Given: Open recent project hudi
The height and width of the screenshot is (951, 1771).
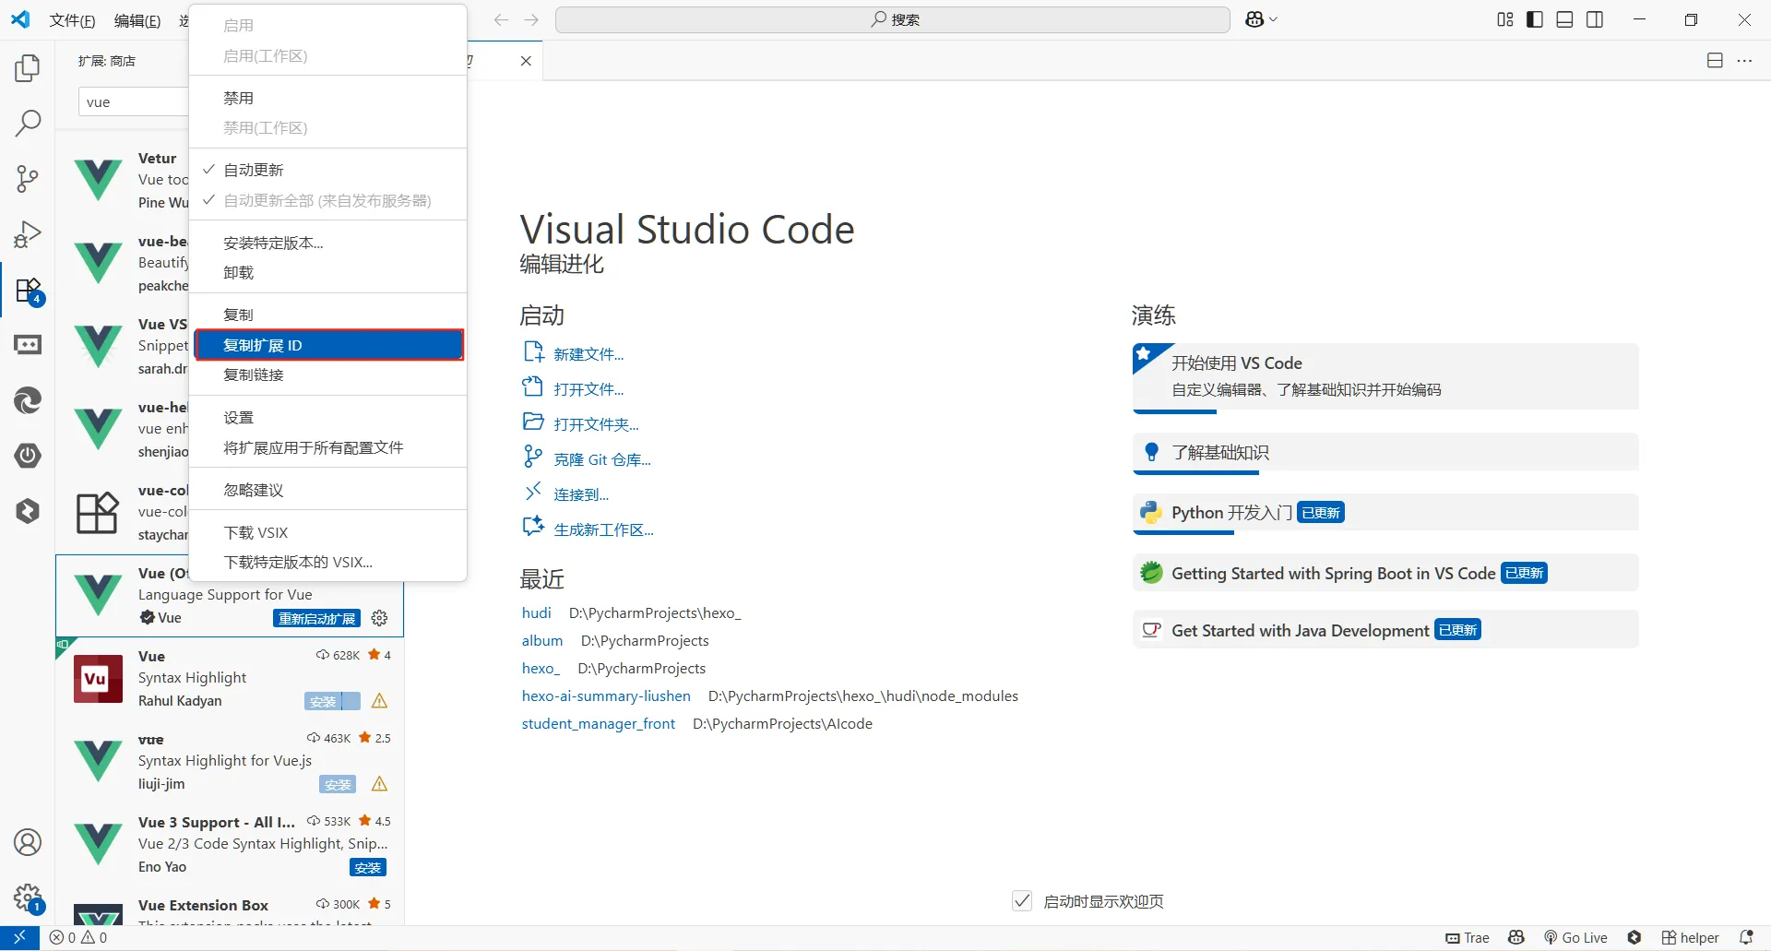Looking at the screenshot, I should pyautogui.click(x=537, y=612).
